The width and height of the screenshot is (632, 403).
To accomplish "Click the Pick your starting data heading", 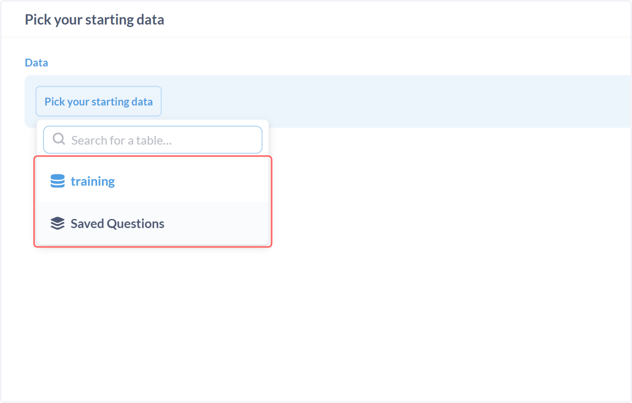I will click(x=94, y=19).
